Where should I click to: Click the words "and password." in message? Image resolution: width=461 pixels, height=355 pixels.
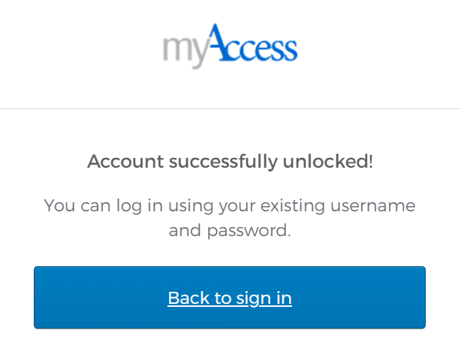point(230,230)
